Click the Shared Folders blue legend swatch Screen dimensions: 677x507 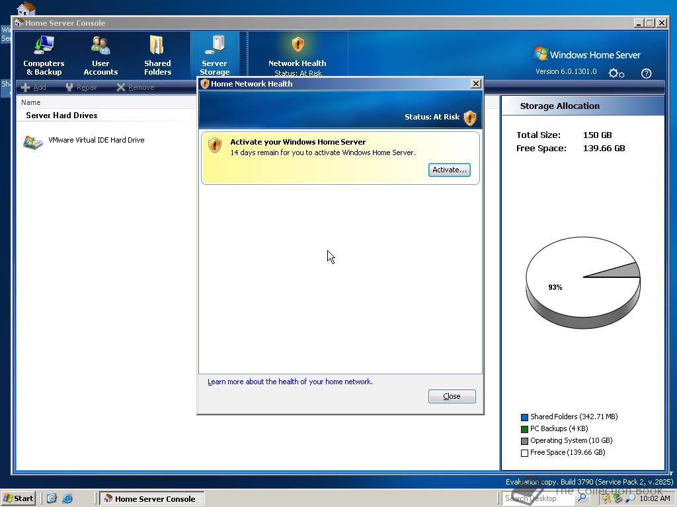(524, 417)
